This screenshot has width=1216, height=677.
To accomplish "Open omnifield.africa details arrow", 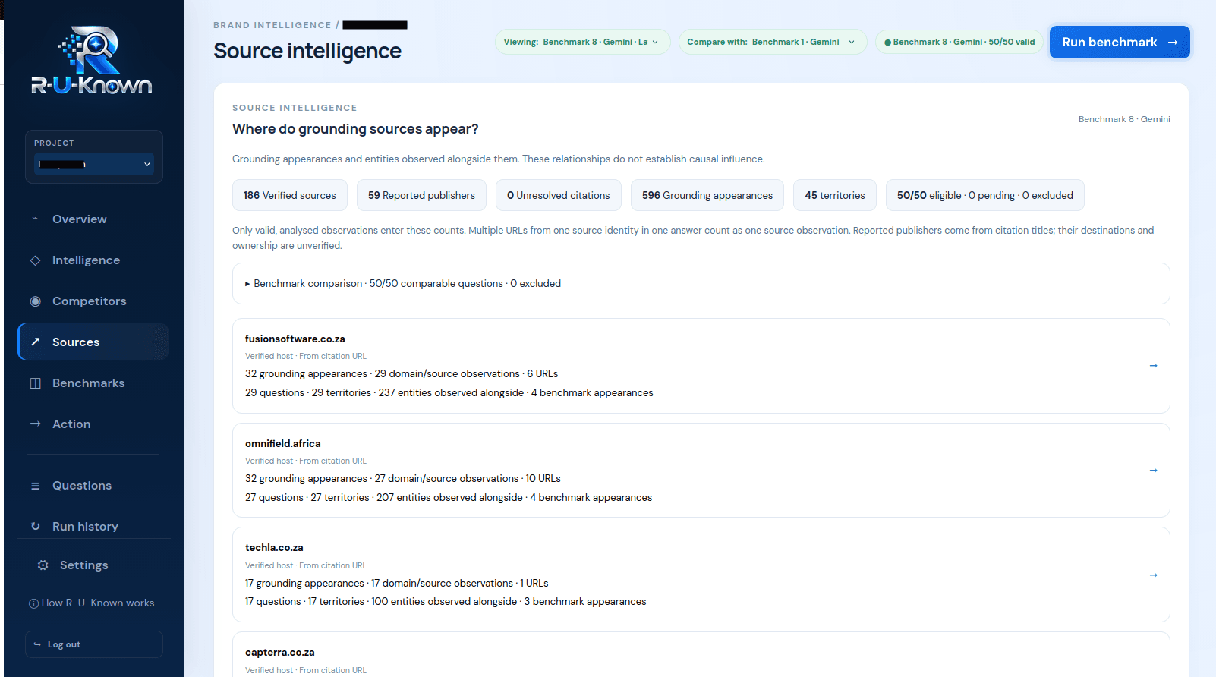I will pyautogui.click(x=1153, y=471).
